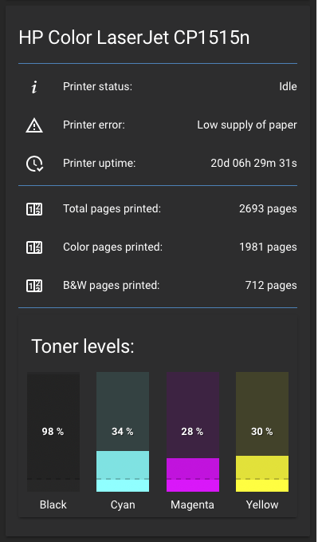Click the counter icon next to B&W pages printed
Screen dimensions: 318x542
(x=34, y=286)
